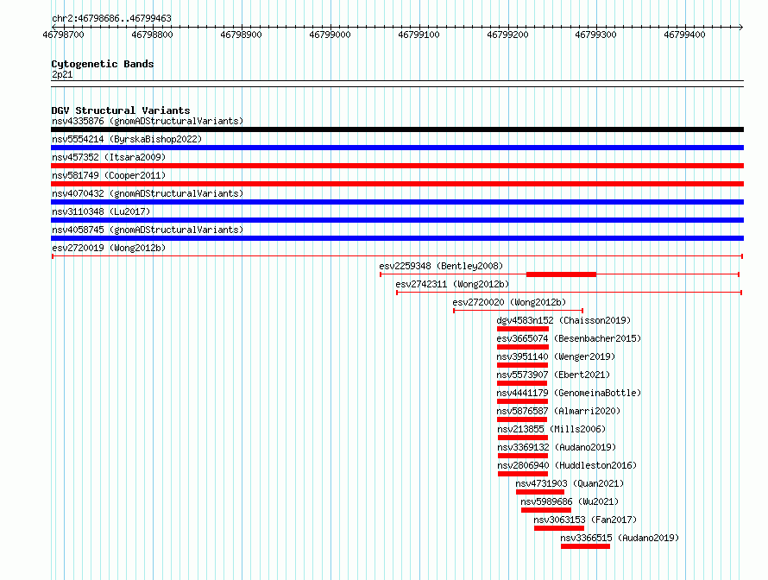Click the red bar under nsv3951140
Image resolution: width=768 pixels, height=580 pixels.
(522, 365)
